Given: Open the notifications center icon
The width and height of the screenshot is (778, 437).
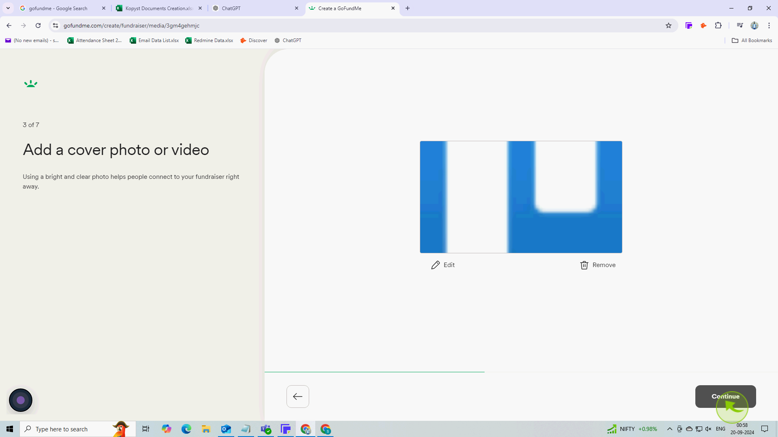Looking at the screenshot, I should (x=765, y=429).
